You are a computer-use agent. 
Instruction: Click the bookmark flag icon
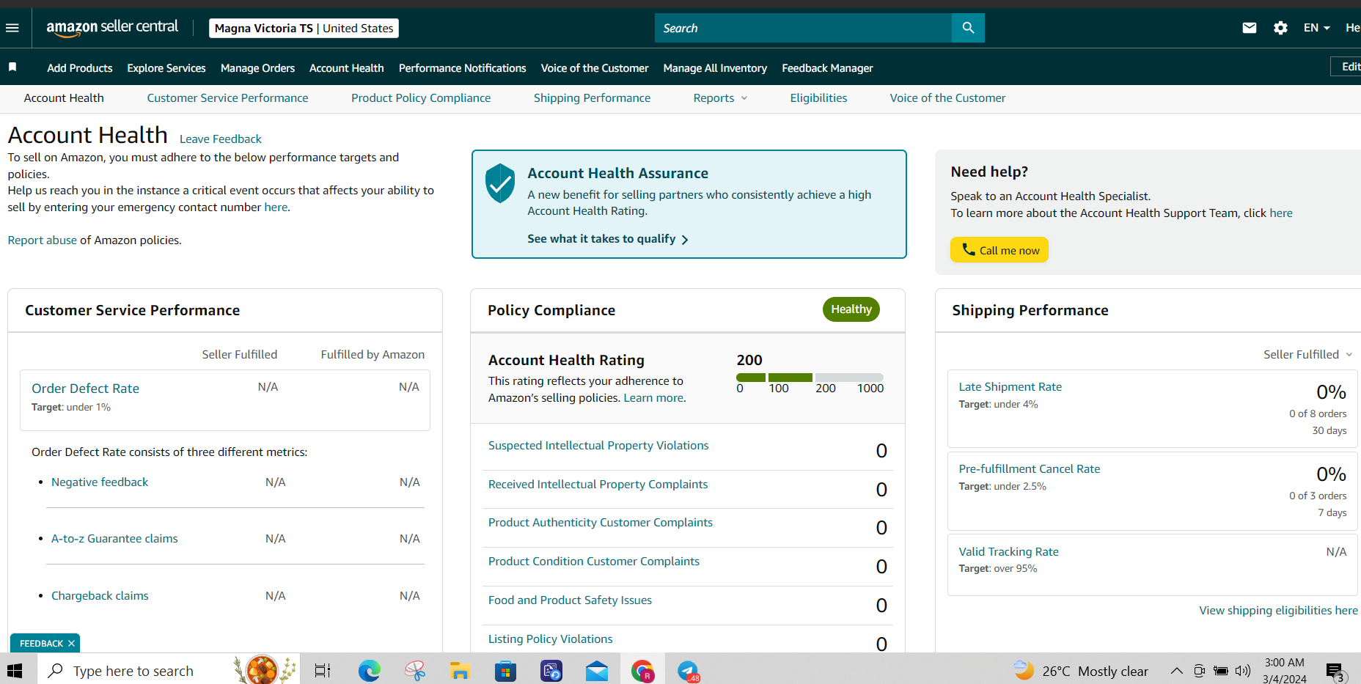12,67
